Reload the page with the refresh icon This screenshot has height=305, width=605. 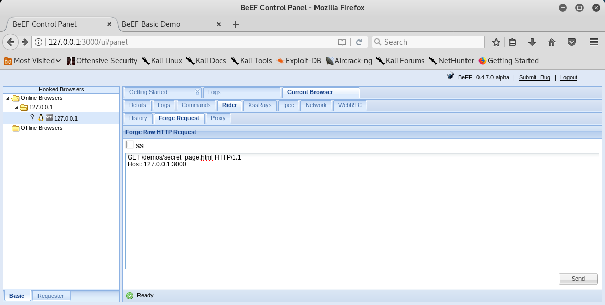(x=359, y=42)
